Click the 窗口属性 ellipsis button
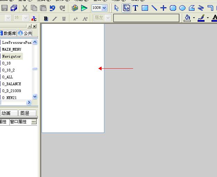Screen dimensions: 217x177 click(34, 122)
